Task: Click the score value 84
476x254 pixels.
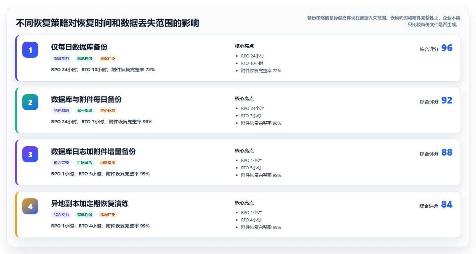Action: click(x=447, y=205)
